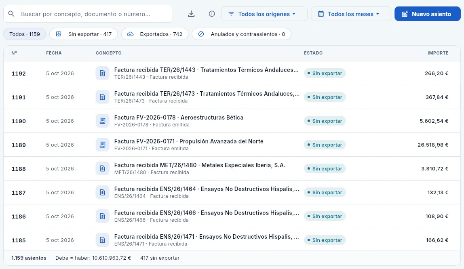Viewport: 464px width, 269px height.
Task: Sort by the Nº column header
Action: [14, 53]
